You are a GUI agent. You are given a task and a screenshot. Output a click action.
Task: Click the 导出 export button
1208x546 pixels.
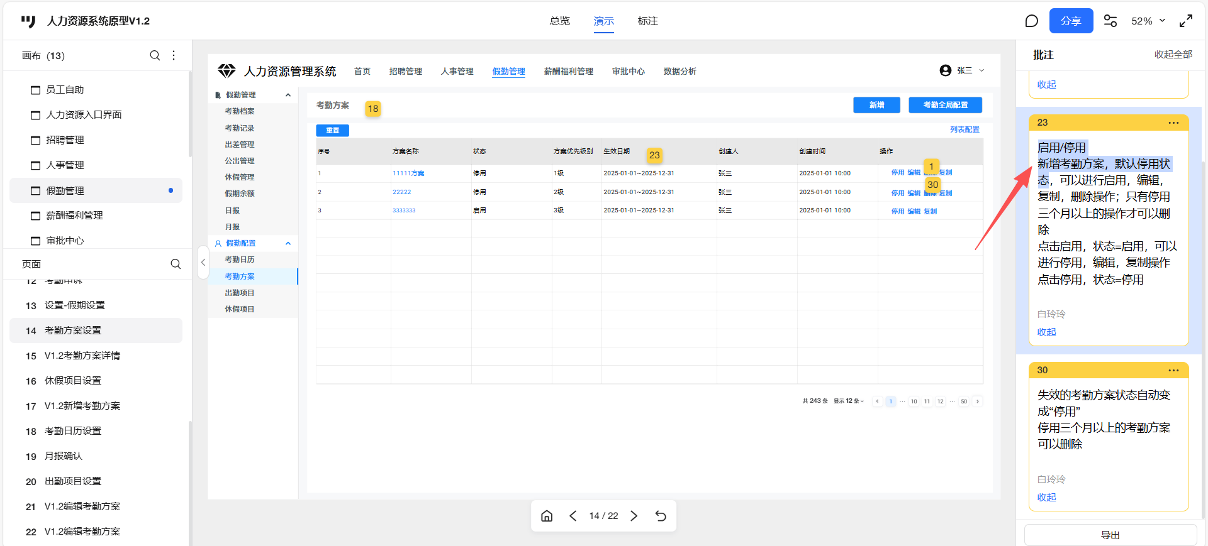pyautogui.click(x=1110, y=535)
